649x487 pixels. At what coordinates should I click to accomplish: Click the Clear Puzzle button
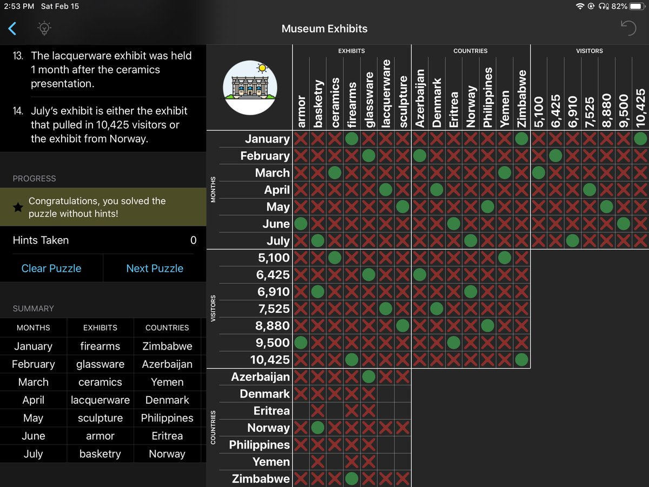[51, 268]
